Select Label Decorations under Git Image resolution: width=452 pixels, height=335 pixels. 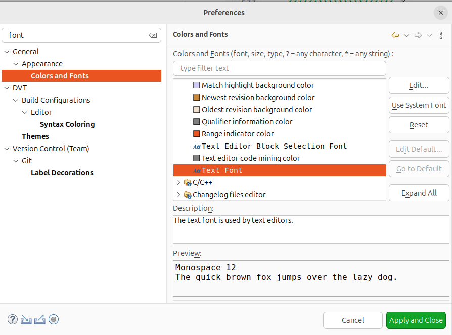coord(62,173)
